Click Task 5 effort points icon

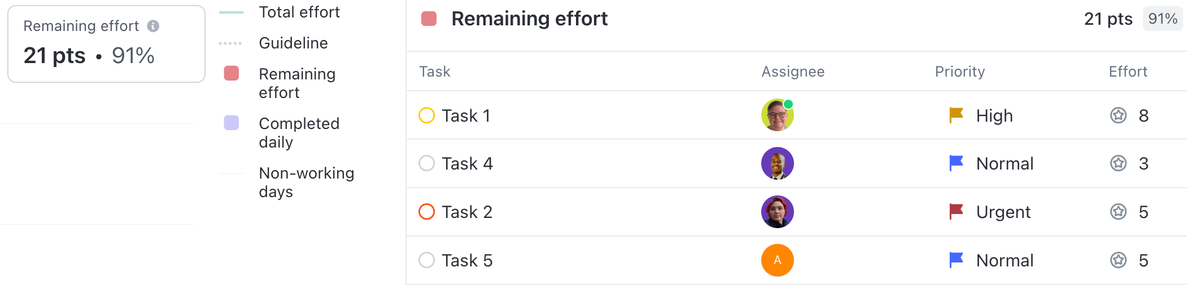tap(1118, 260)
